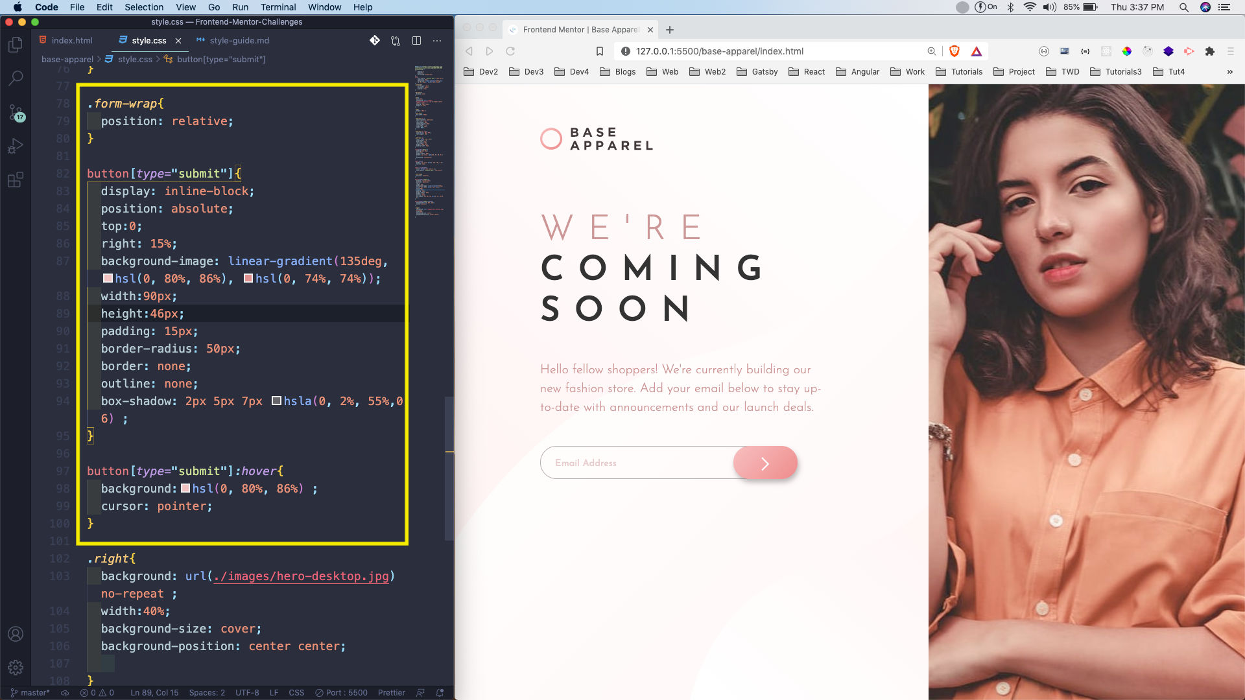Click the Prettier status bar entry
The image size is (1245, 700).
392,692
